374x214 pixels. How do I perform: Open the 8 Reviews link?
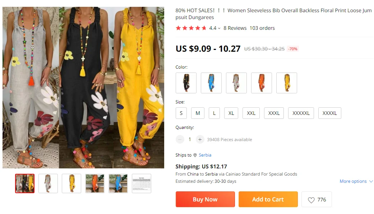pyautogui.click(x=235, y=28)
